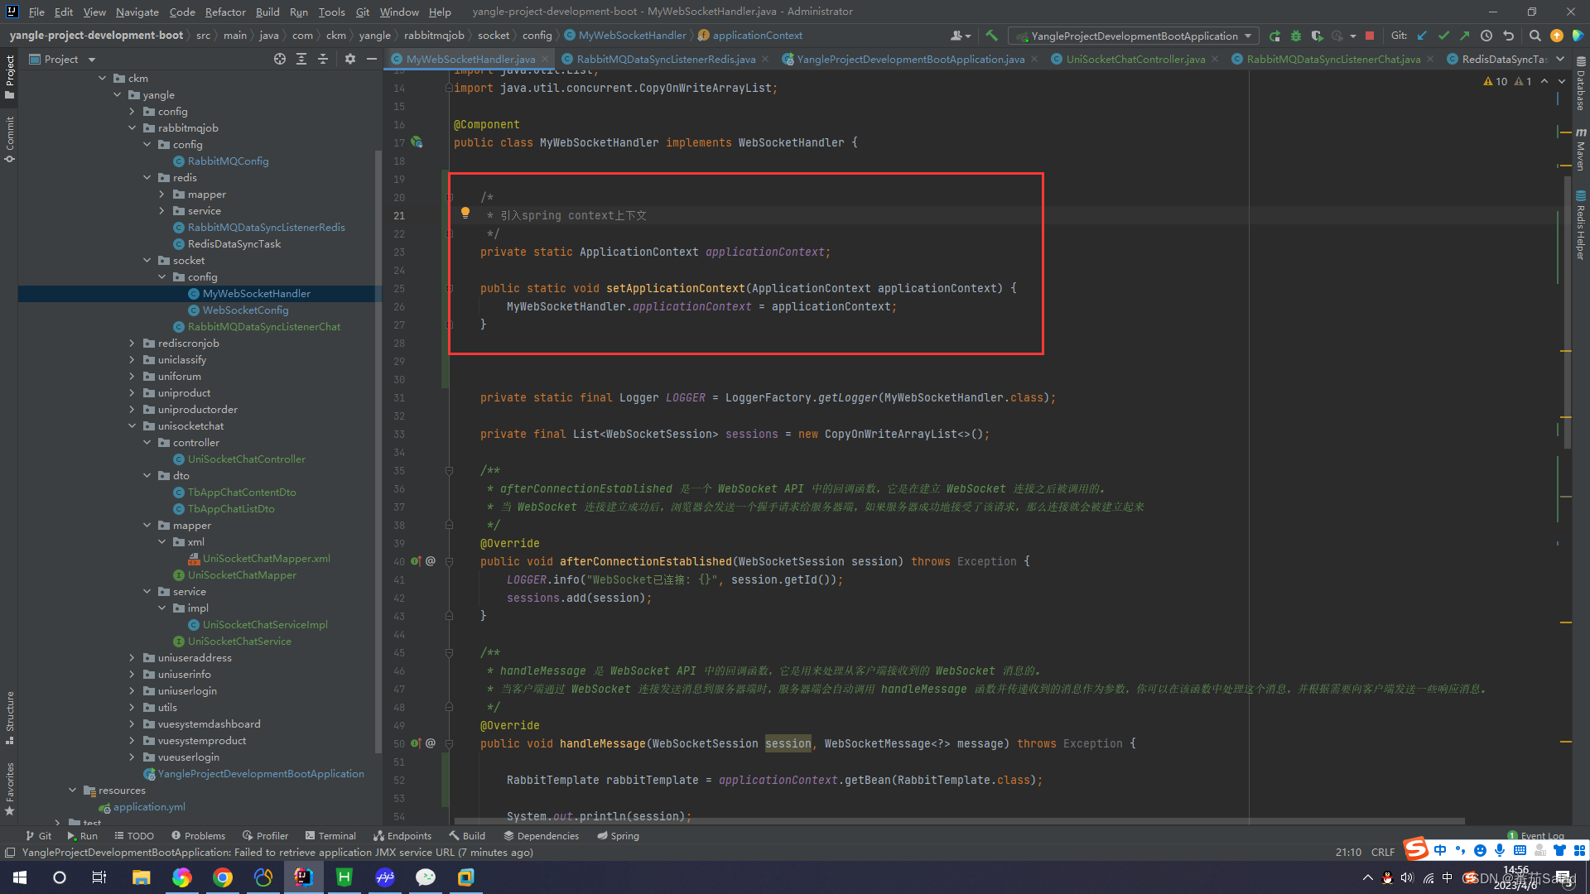Expand the uniuseraddress folder
1590x894 pixels.
(x=132, y=658)
